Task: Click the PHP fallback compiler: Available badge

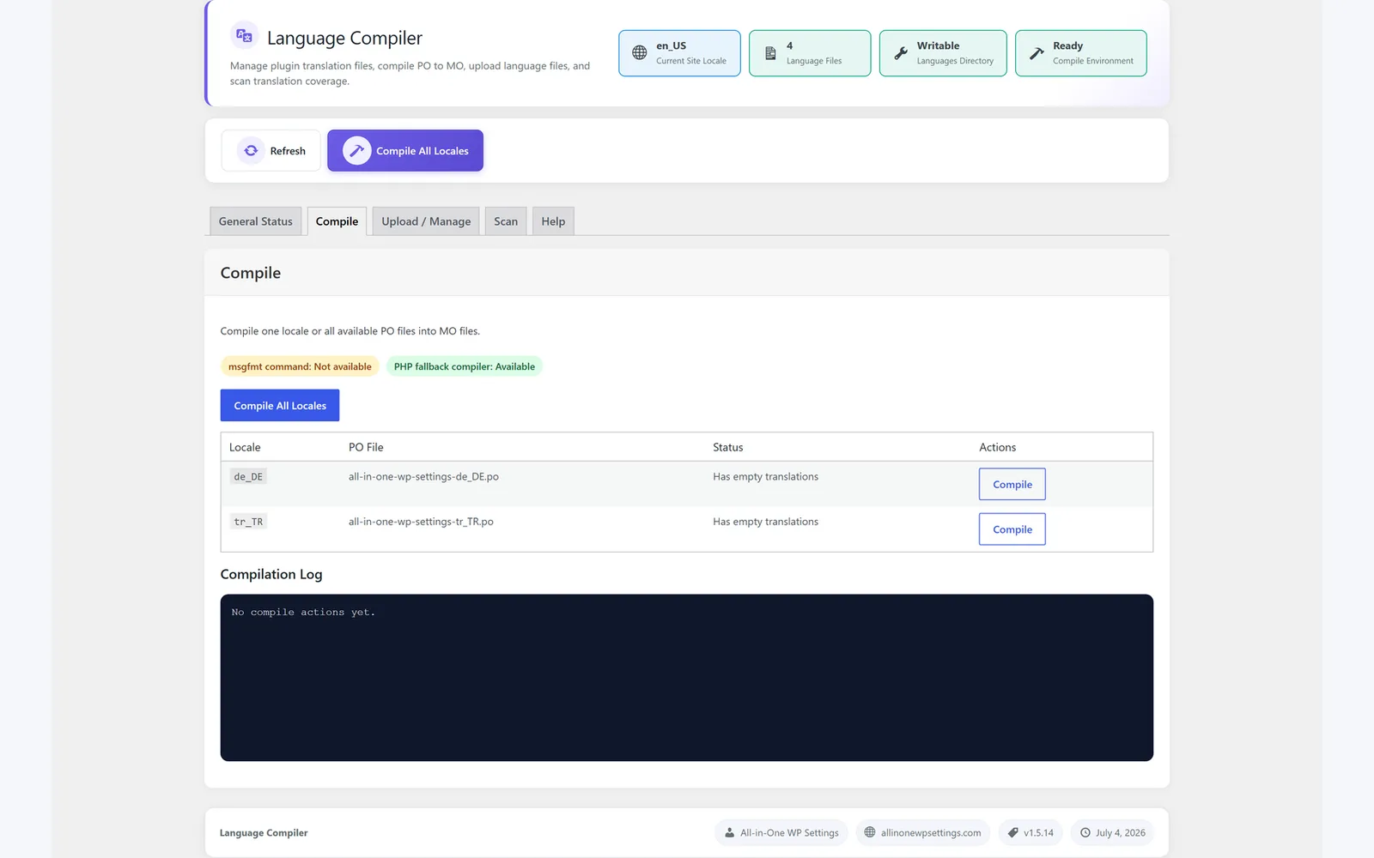Action: tap(464, 366)
